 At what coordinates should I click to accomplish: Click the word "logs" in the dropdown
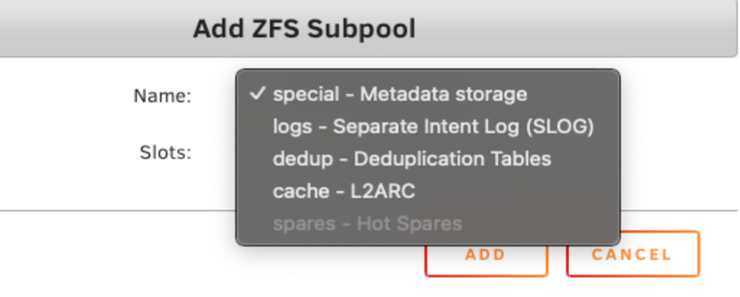pyautogui.click(x=292, y=127)
